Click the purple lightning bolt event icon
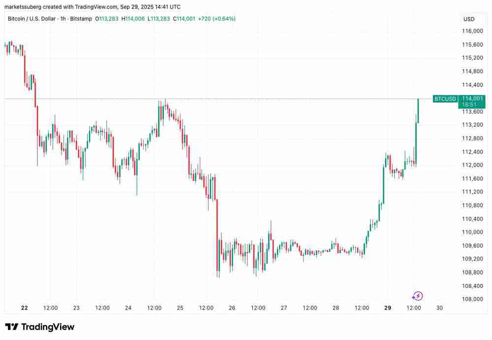This screenshot has height=340, width=492. 417,296
